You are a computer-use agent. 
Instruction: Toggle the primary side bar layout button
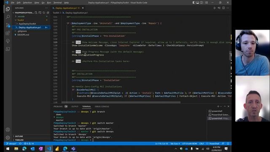pyautogui.click(x=194, y=3)
